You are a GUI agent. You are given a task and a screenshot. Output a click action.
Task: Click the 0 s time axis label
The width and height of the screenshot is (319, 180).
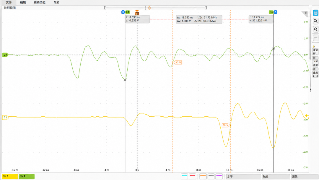pyautogui.click(x=137, y=170)
